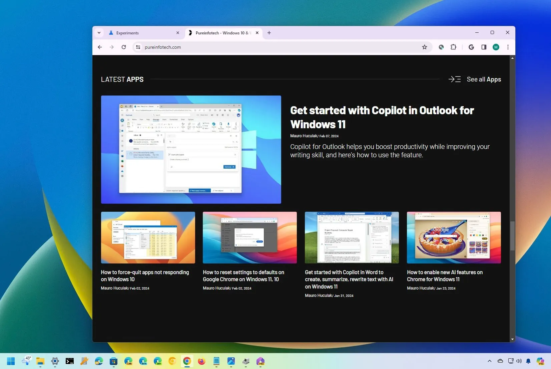
Task: Click the scrollbar up arrow
Action: [512, 58]
